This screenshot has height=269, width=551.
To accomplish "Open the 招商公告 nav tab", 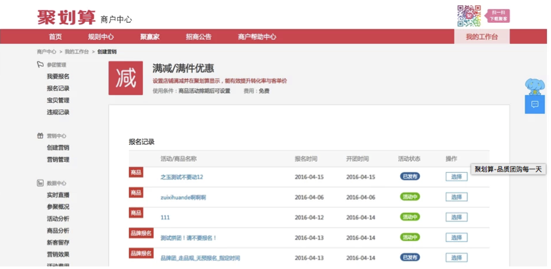I will [x=199, y=37].
